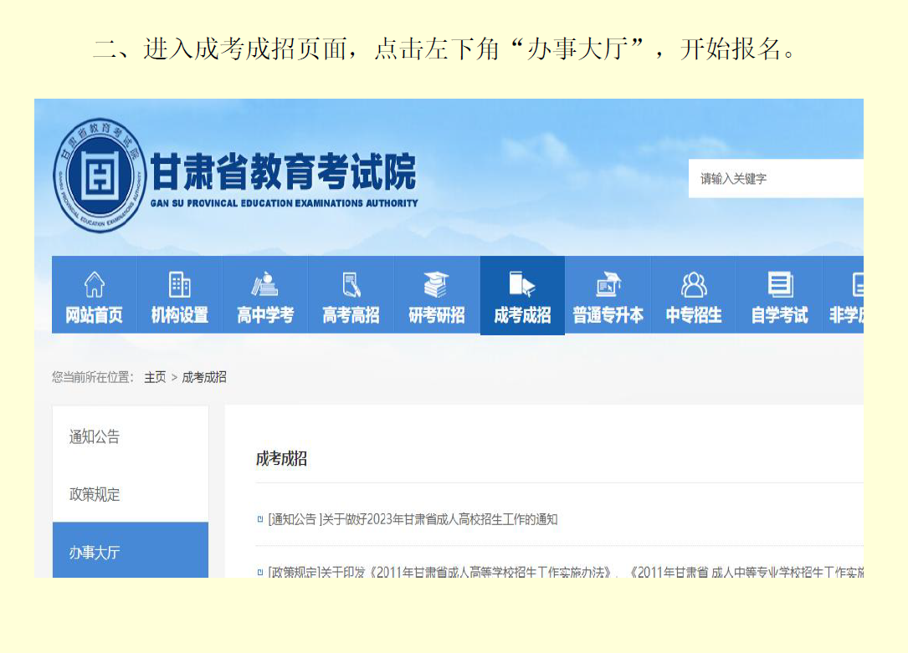Viewport: 908px width, 653px height.
Task: Click the 请输入关键字 search input field
Action: pyautogui.click(x=774, y=179)
